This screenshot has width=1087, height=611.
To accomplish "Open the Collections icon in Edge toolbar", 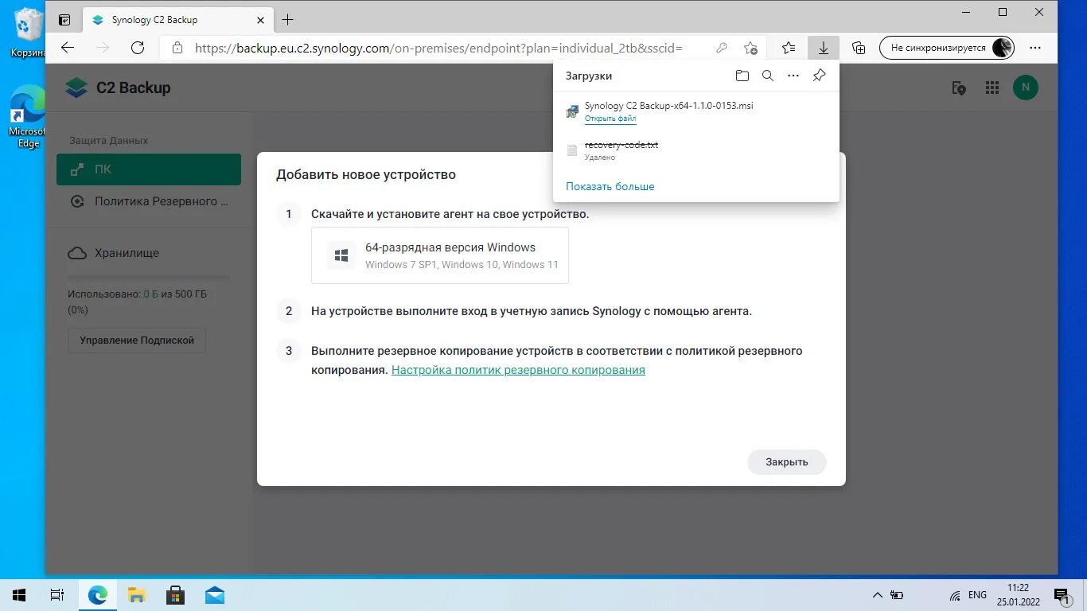I will (859, 48).
